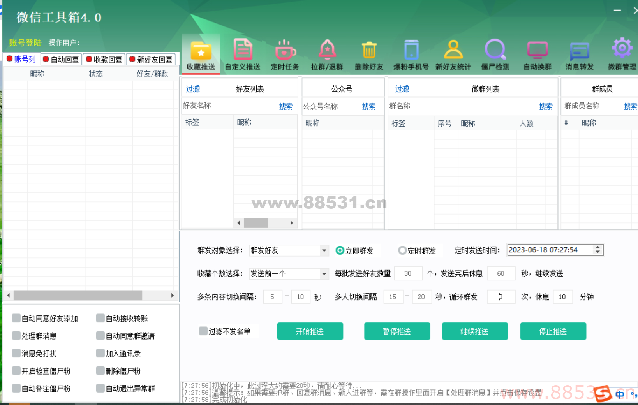Open the 收藏推送 favorites push tool

[201, 55]
